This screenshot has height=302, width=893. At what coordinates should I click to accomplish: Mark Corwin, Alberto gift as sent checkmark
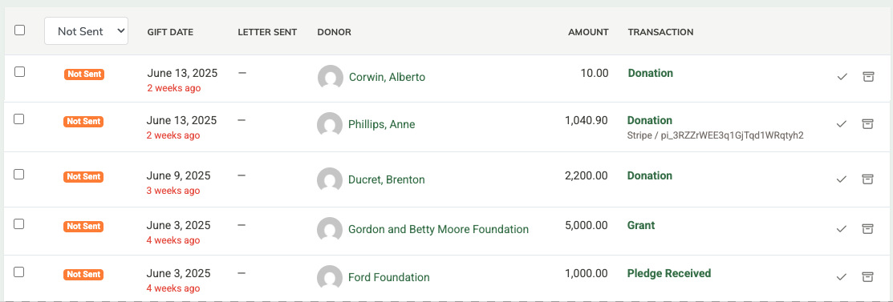(x=842, y=77)
